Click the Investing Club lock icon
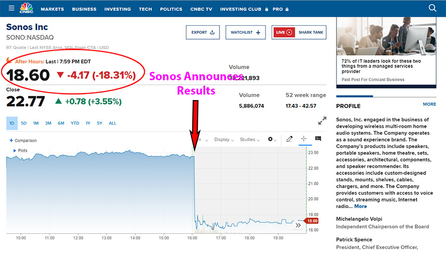446x253 pixels. 267,9
